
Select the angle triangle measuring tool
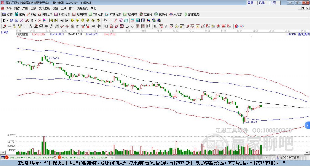(x=57, y=26)
